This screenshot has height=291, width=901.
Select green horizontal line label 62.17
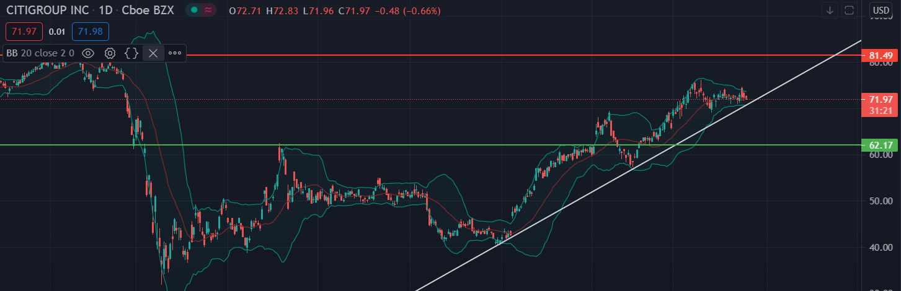pyautogui.click(x=880, y=145)
